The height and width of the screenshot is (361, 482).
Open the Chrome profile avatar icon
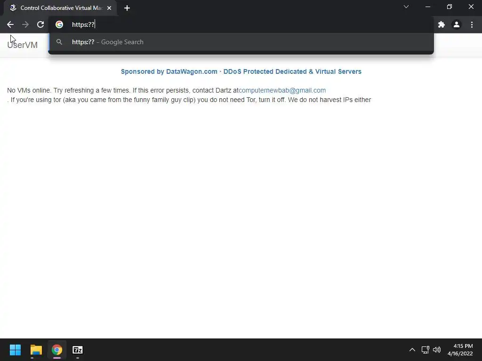[457, 24]
